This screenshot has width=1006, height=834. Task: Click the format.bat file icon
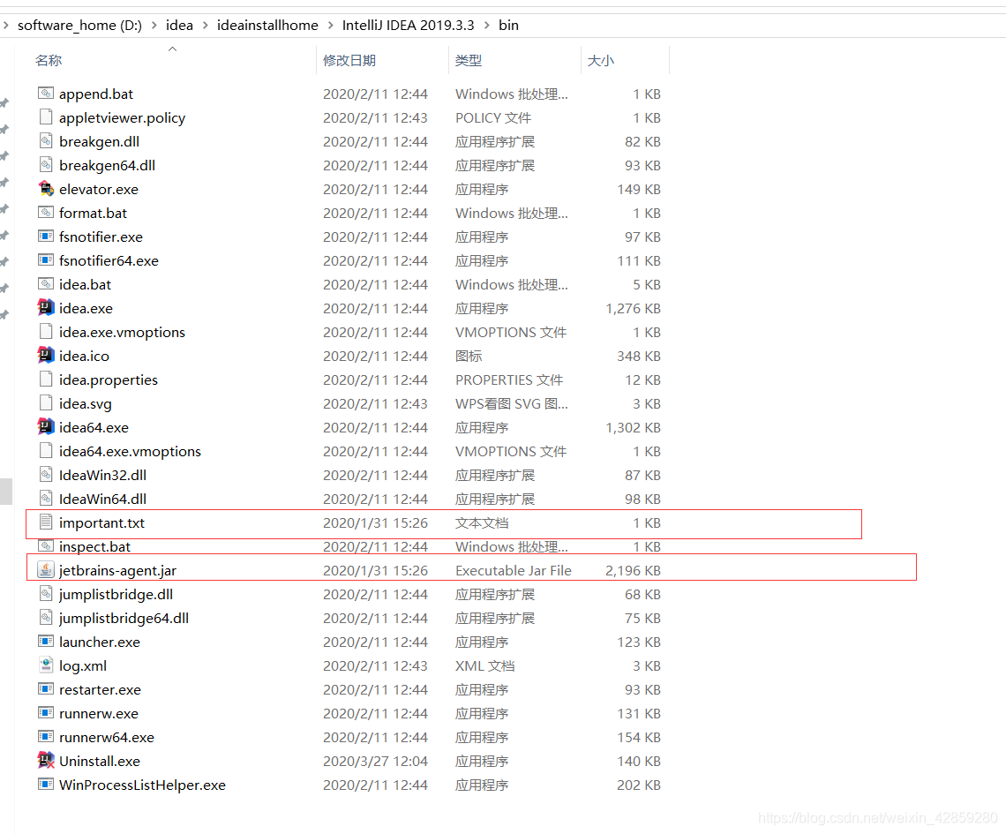46,213
